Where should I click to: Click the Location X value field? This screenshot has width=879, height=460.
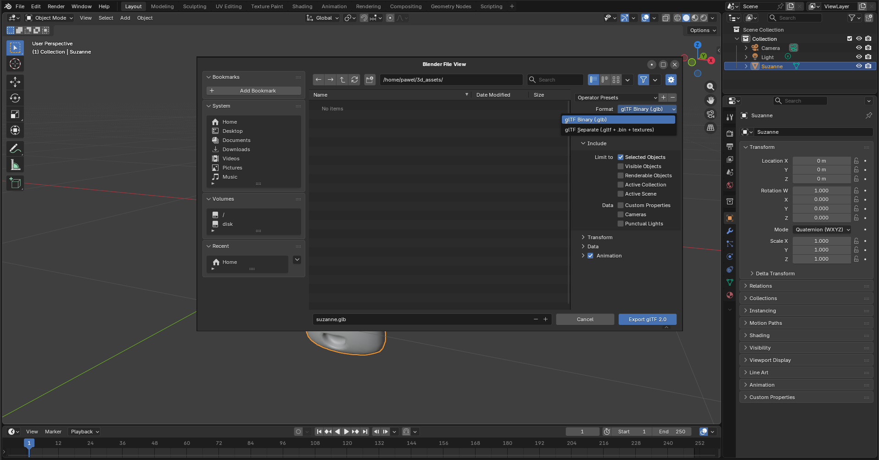coord(821,161)
